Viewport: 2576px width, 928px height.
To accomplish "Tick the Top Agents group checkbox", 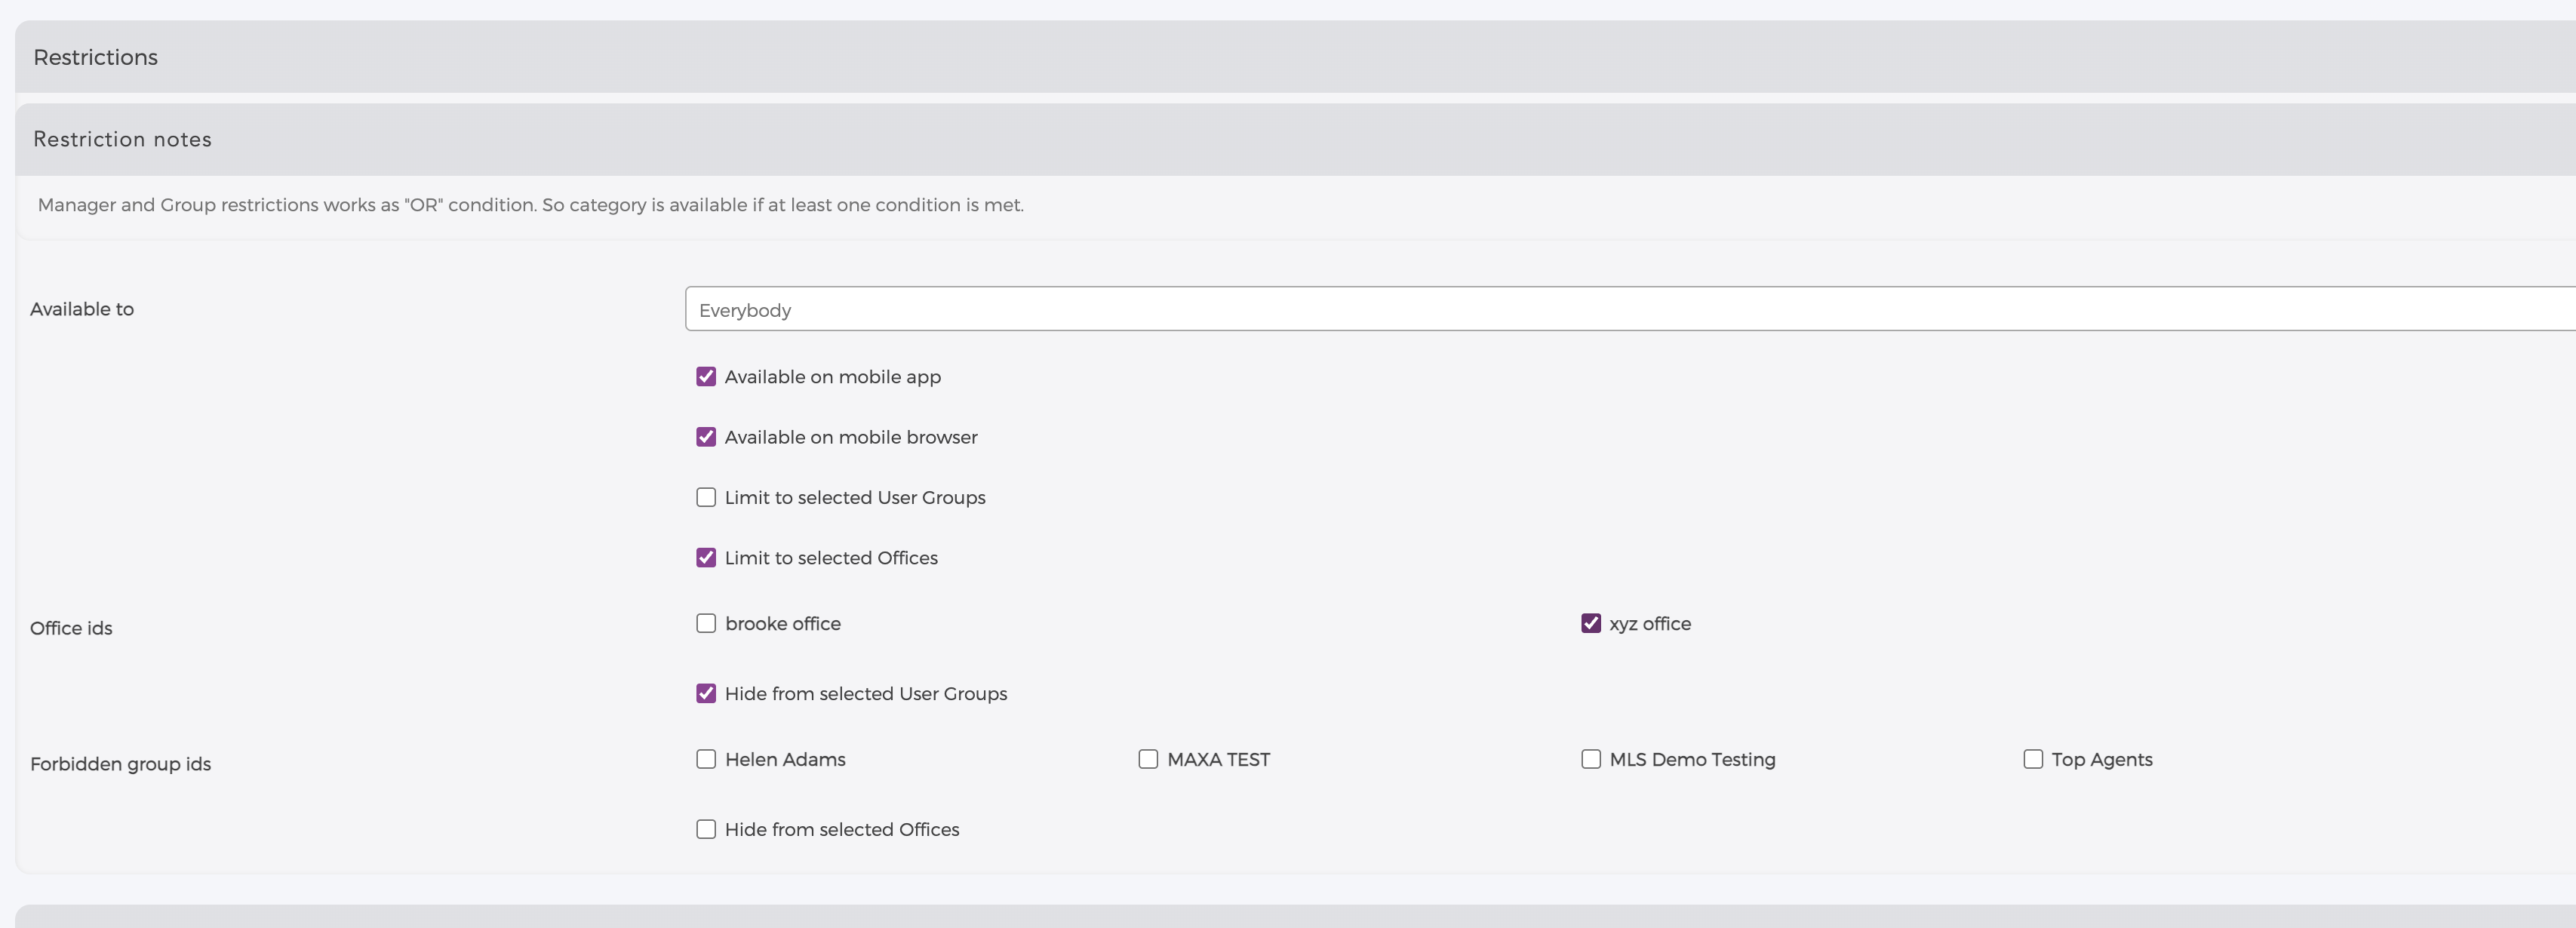I will tap(2032, 759).
